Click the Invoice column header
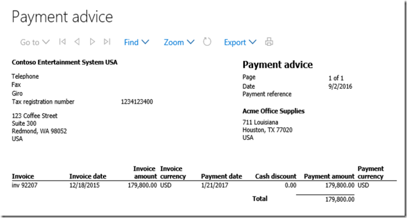This screenshot has height=218, width=407. click(23, 177)
